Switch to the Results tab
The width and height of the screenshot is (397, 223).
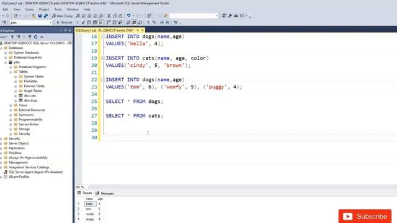tap(84, 193)
